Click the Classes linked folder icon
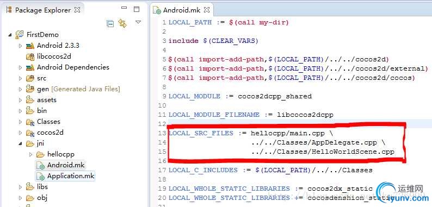Viewport: 432px width, 207px height. pos(30,122)
